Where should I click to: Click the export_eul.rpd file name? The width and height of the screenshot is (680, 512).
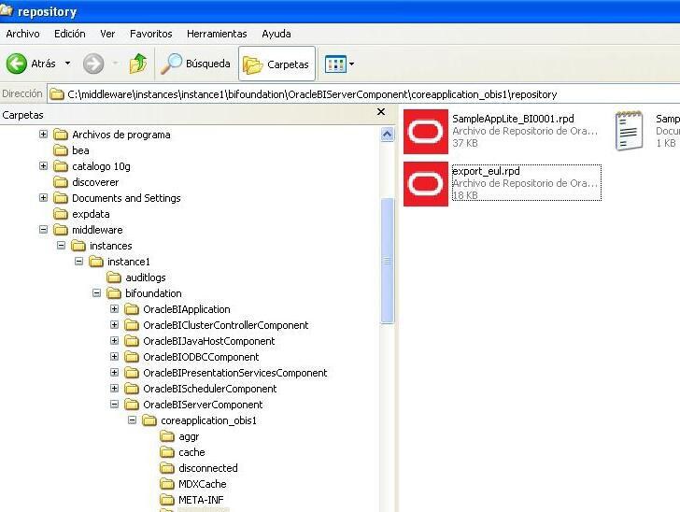[486, 171]
